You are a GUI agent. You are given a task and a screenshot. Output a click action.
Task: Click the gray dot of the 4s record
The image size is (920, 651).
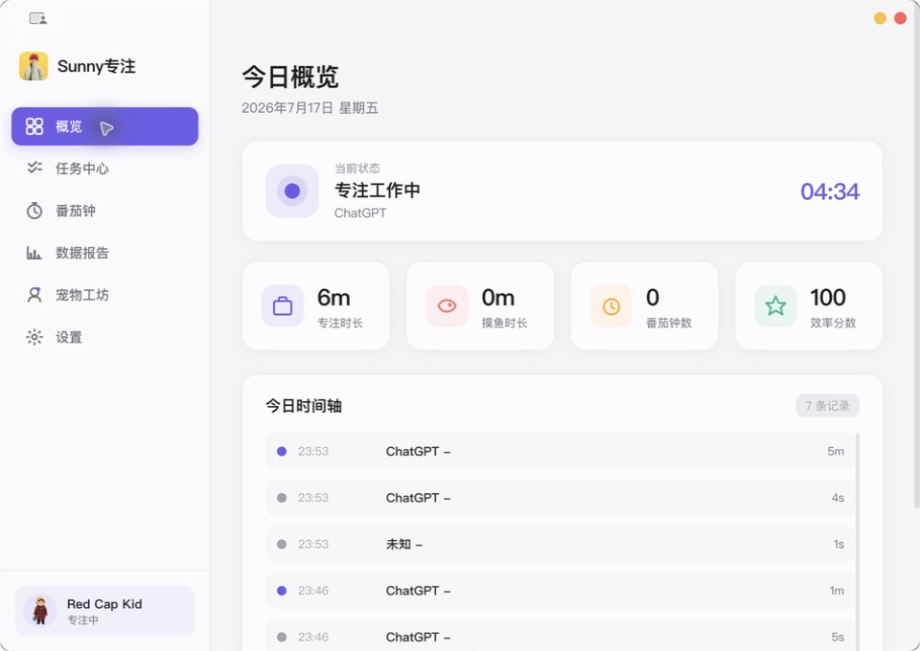[282, 498]
